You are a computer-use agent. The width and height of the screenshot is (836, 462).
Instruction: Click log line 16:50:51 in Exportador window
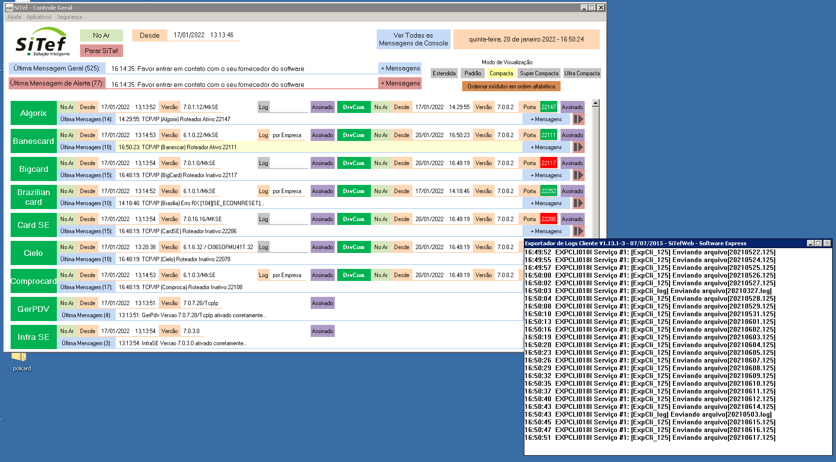coord(650,437)
